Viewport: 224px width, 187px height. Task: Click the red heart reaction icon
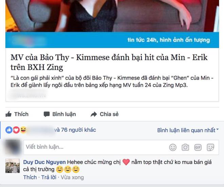click(x=16, y=130)
